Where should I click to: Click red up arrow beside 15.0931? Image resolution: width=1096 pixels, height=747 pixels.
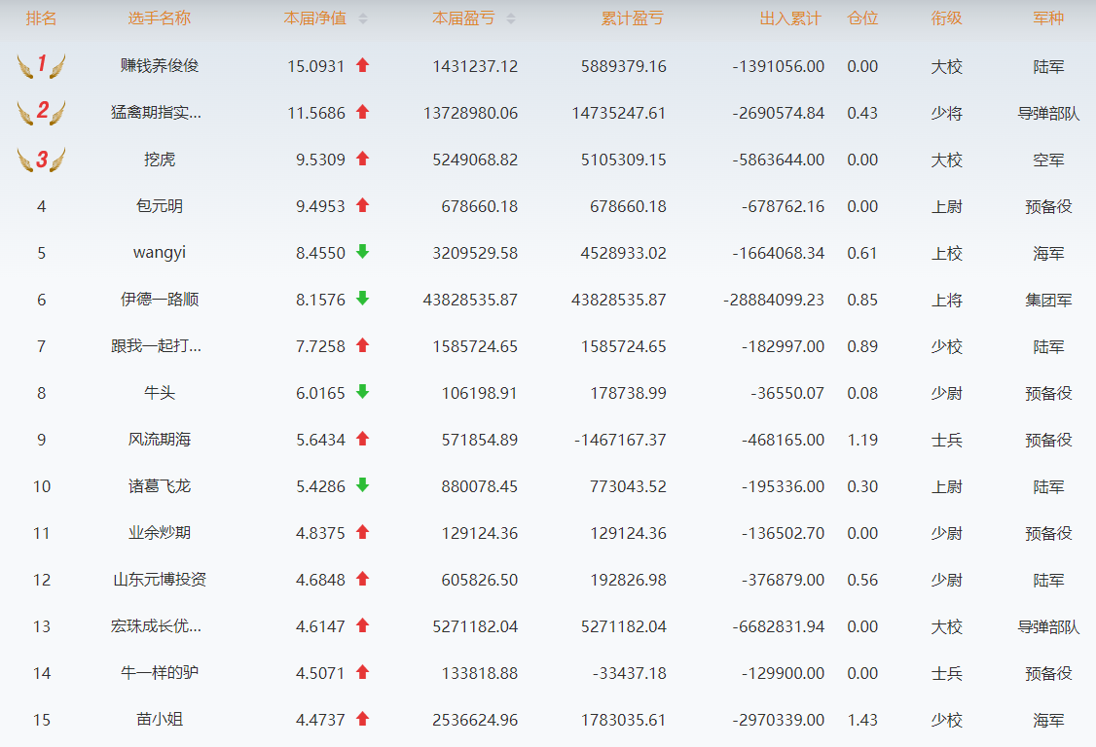[x=362, y=65]
